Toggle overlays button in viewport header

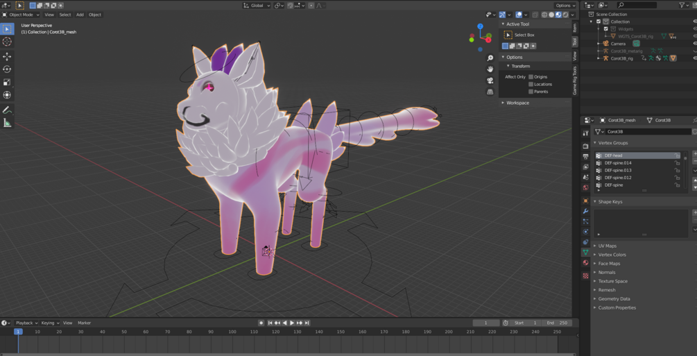pyautogui.click(x=519, y=15)
